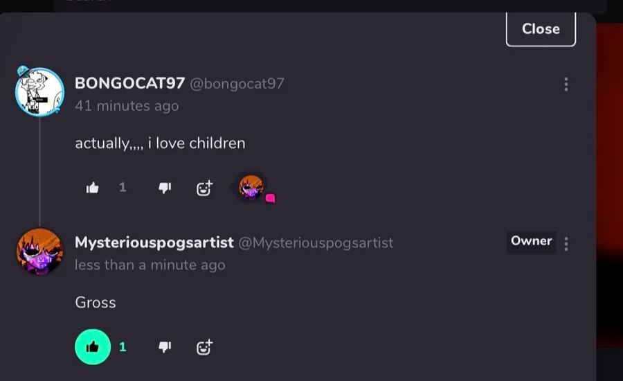Image resolution: width=623 pixels, height=381 pixels.
Task: Open Mysteriouspogsartist's profile avatar
Action: pyautogui.click(x=39, y=251)
